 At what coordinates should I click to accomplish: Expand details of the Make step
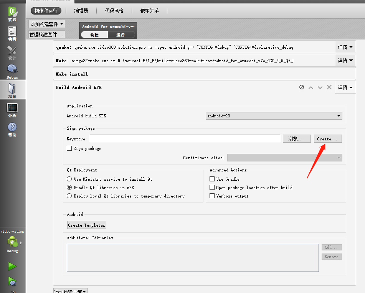(x=345, y=61)
